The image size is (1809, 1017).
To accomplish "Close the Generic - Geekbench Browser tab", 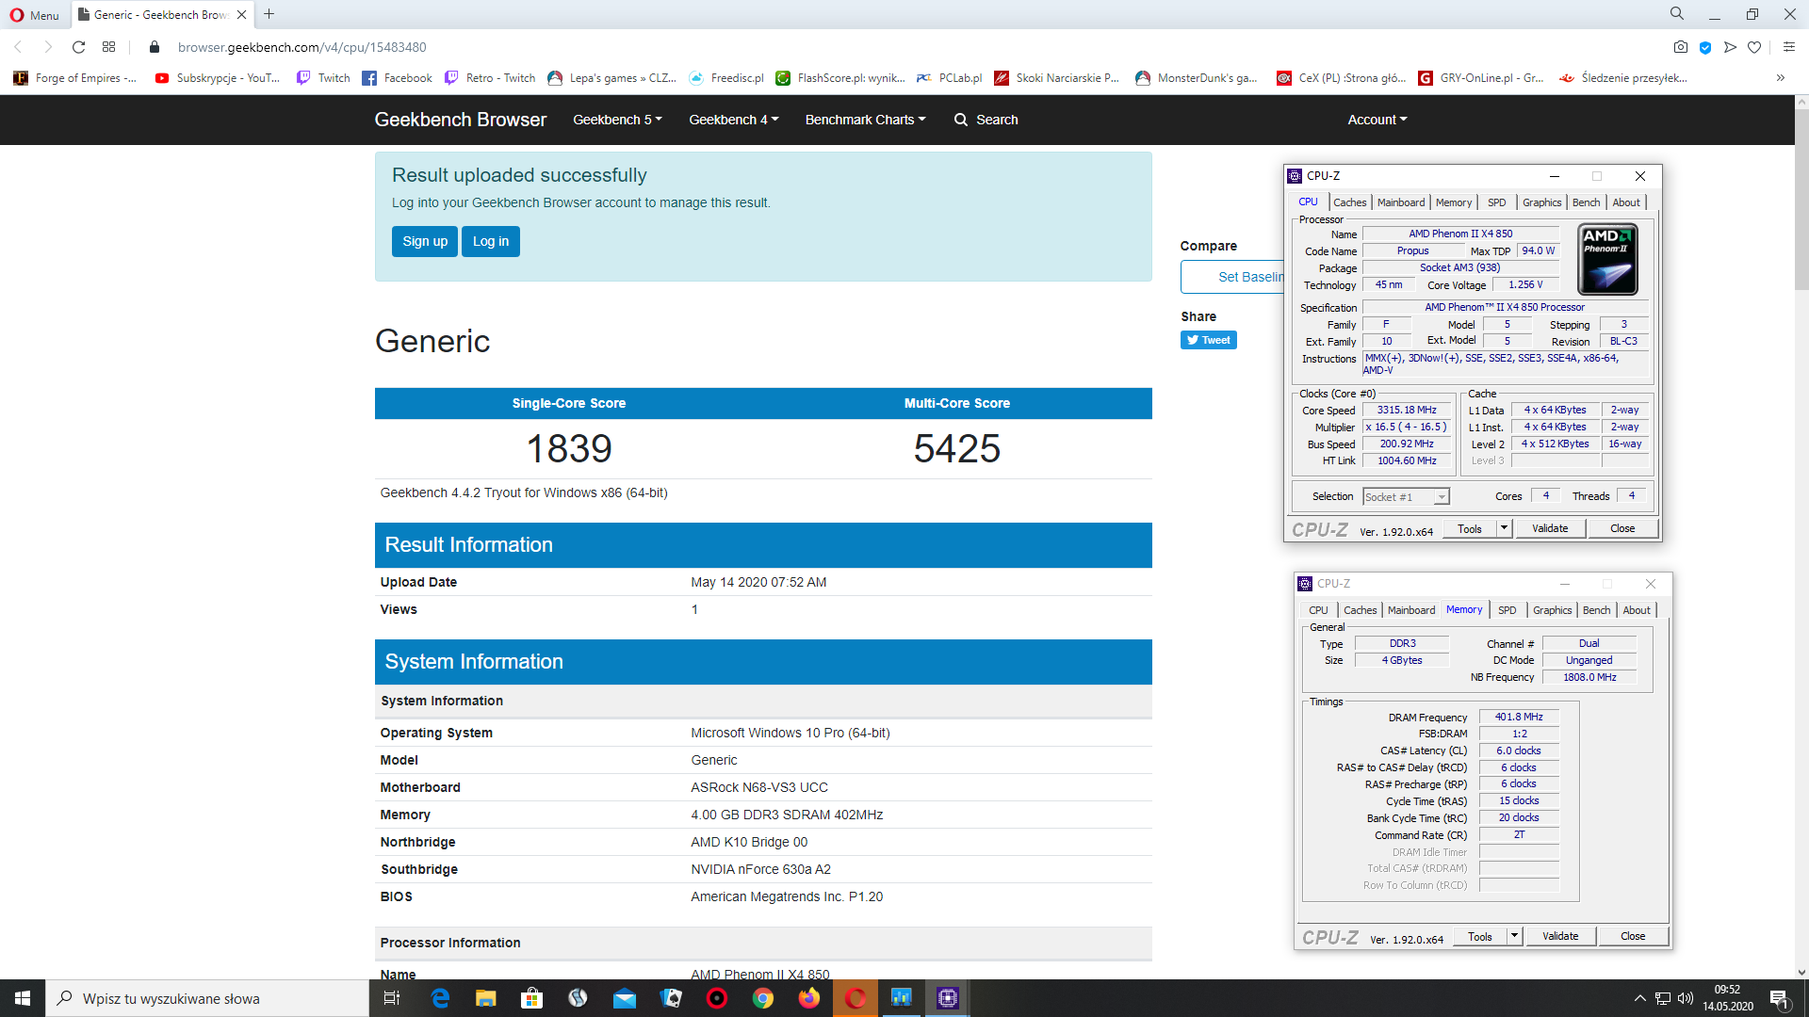I will click(x=242, y=14).
